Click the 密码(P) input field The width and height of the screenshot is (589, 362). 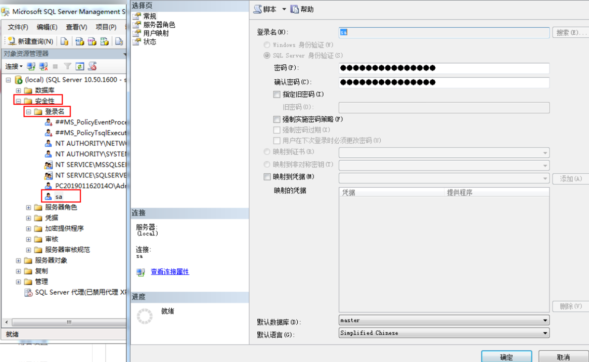[x=444, y=68]
